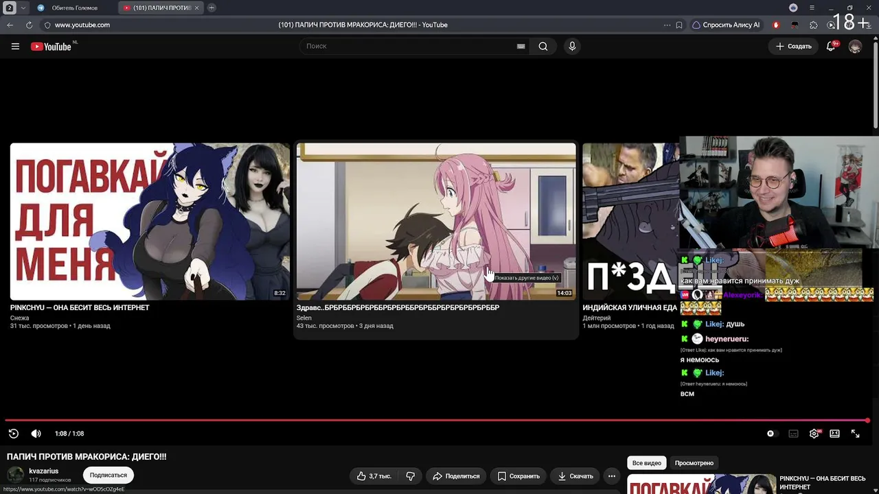Click the 43 тыс. просмотров video stats
The image size is (879, 494).
(x=326, y=326)
